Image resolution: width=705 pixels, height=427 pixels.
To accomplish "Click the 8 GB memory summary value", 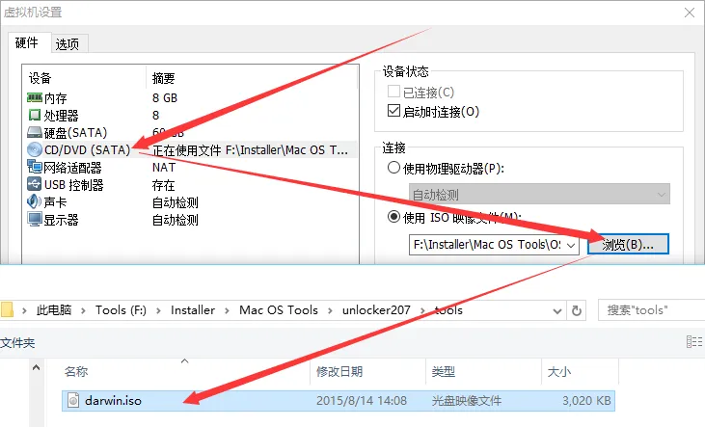I will pos(165,97).
